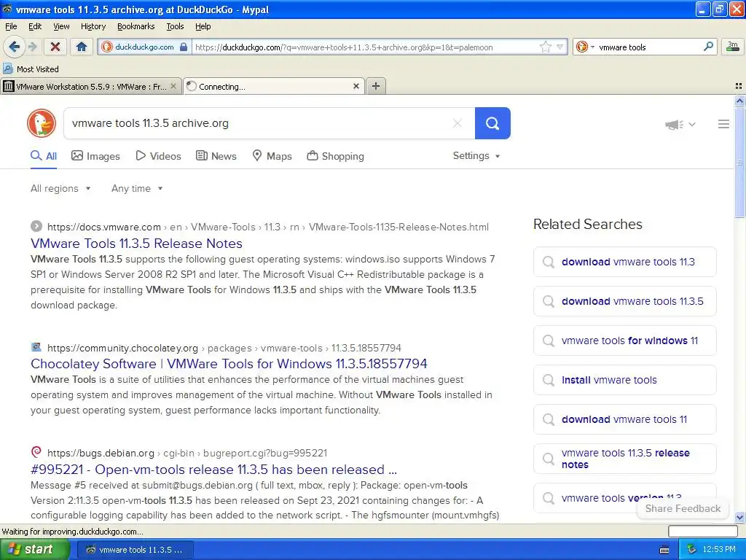Search related: download vmware tools 11.3
The image size is (746, 560).
coord(624,262)
